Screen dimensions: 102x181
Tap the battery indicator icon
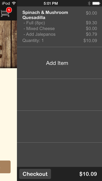[96, 3]
